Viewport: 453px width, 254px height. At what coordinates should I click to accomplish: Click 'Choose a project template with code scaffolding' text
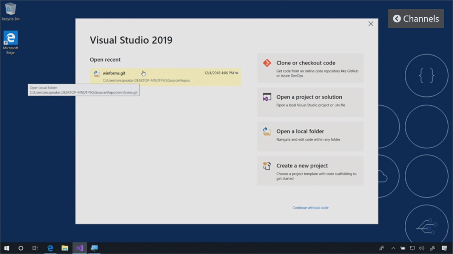pos(316,176)
